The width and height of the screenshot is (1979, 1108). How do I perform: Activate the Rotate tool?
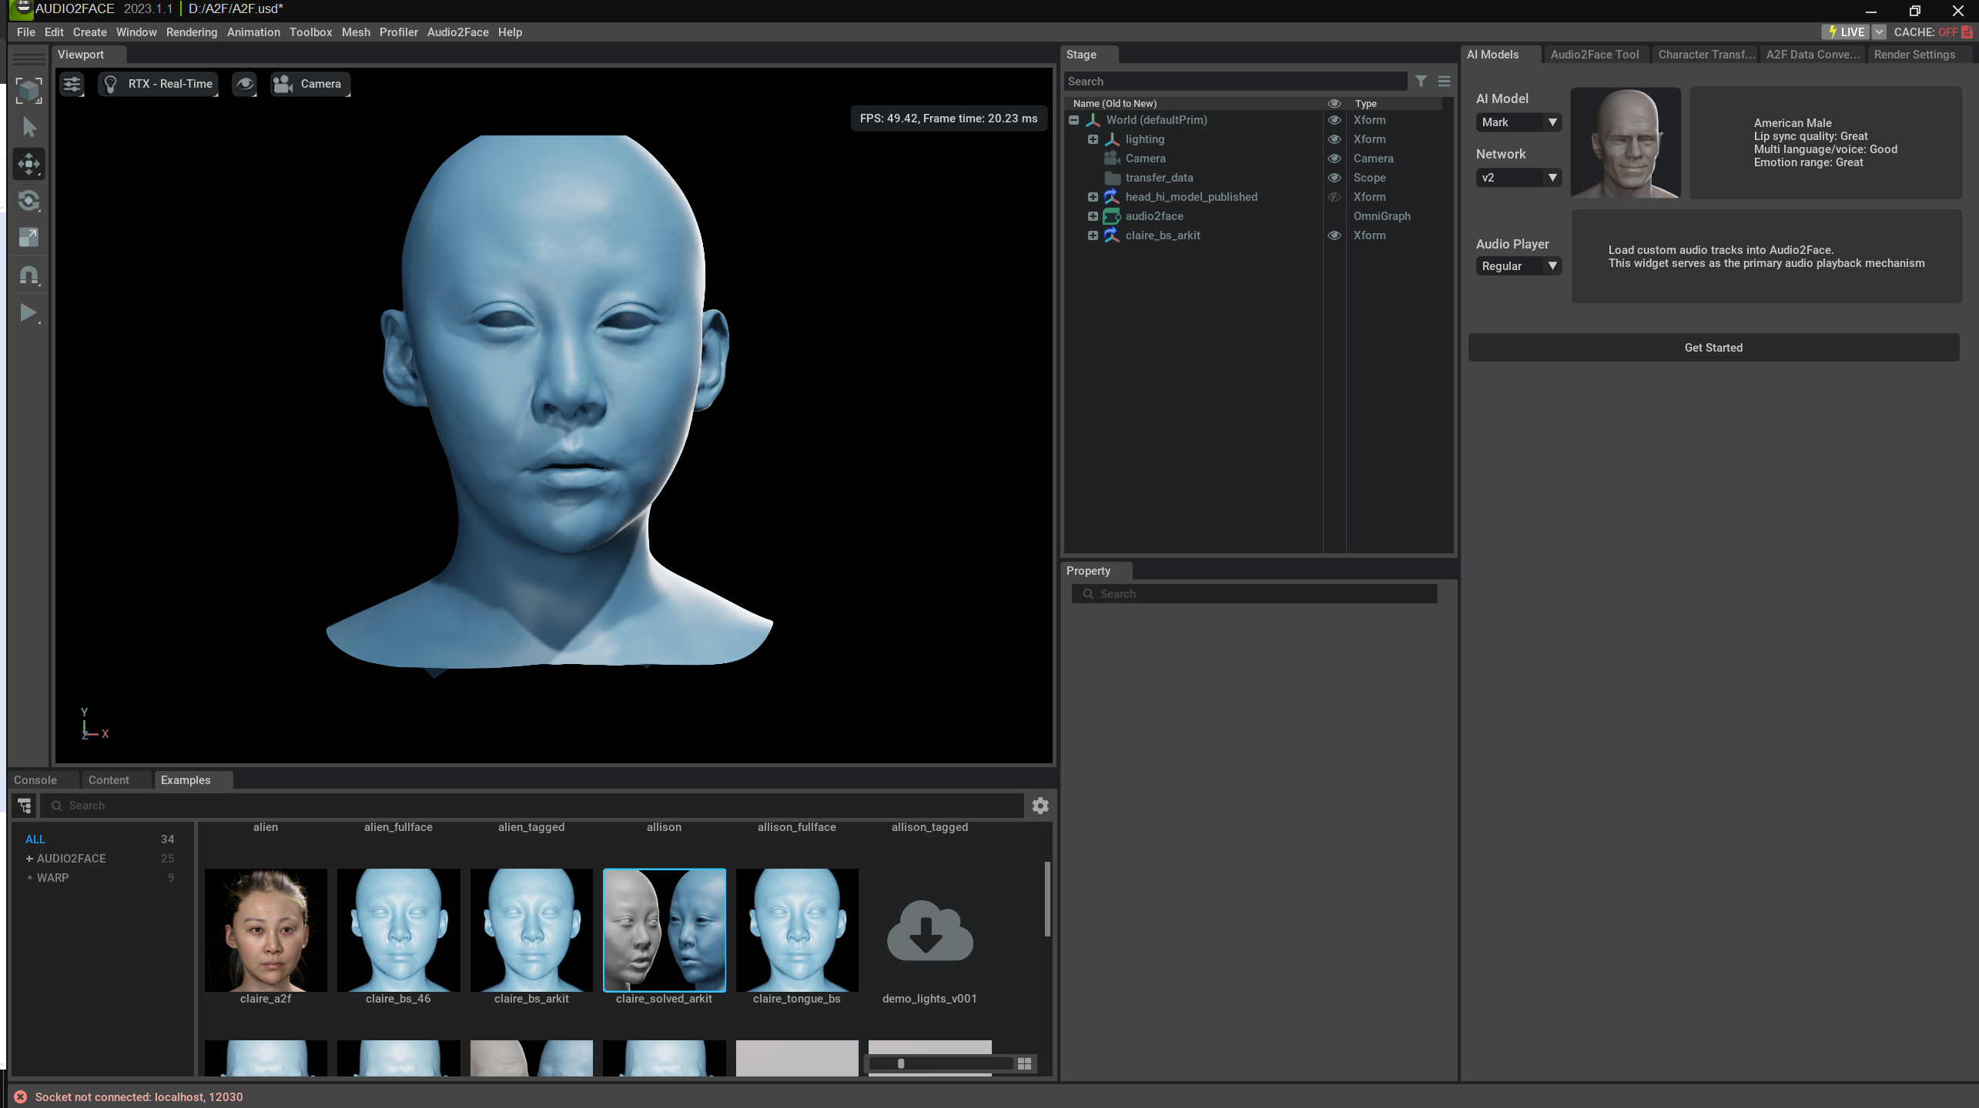tap(28, 201)
